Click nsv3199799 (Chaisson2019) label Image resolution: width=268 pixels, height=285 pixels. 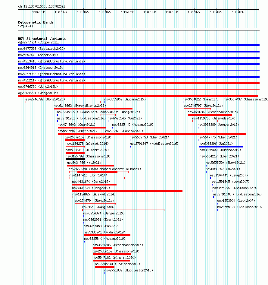coord(88,157)
